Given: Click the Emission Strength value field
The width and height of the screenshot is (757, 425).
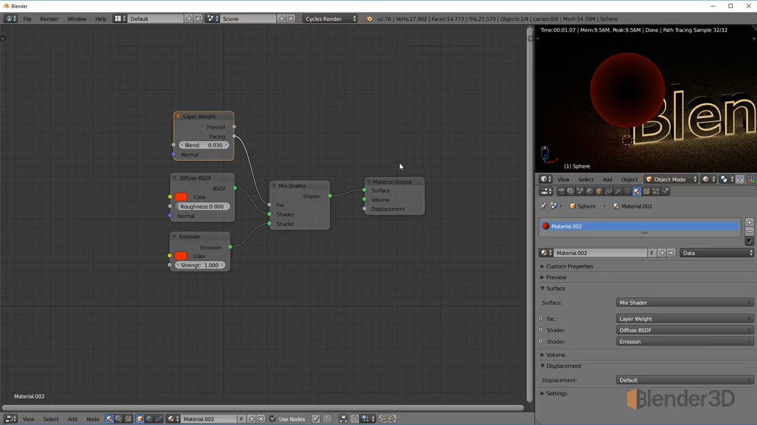Looking at the screenshot, I should tap(199, 266).
